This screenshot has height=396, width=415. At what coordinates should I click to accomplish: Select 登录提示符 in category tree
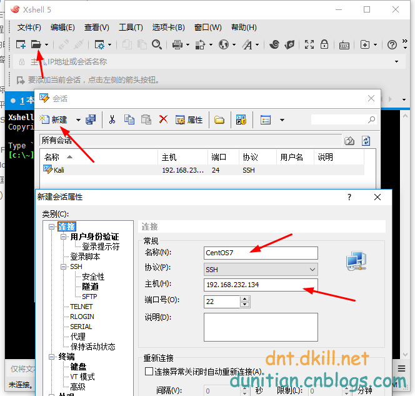[x=101, y=246]
